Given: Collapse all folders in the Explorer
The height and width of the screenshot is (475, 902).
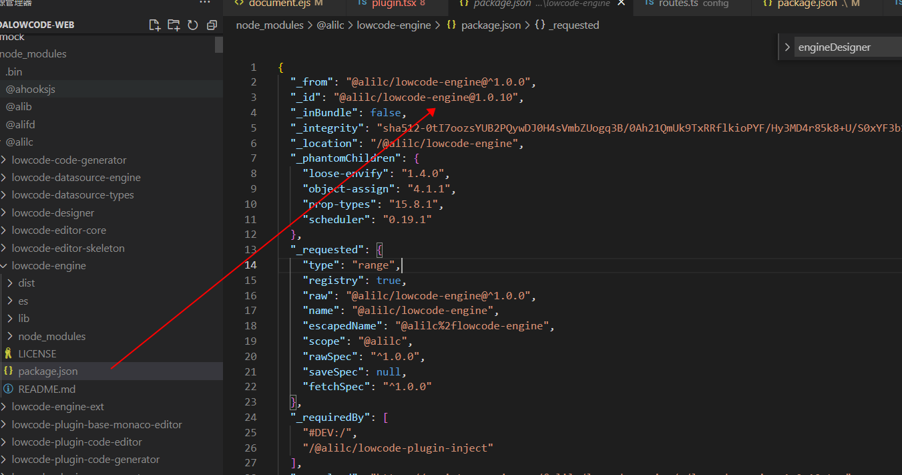Looking at the screenshot, I should click(x=212, y=24).
